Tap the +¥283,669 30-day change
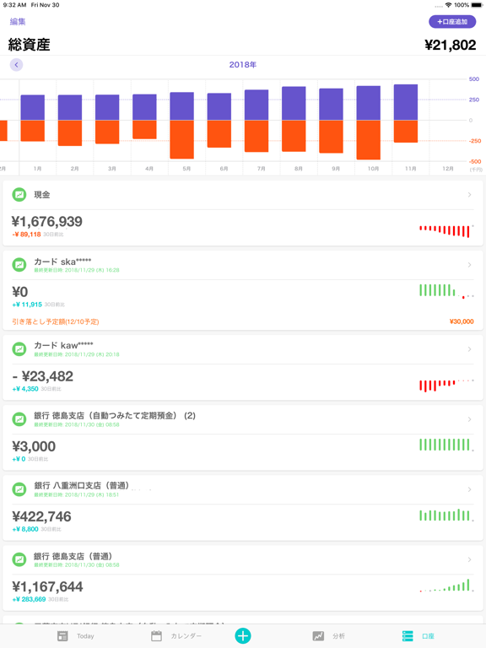486x648 pixels. (x=29, y=599)
